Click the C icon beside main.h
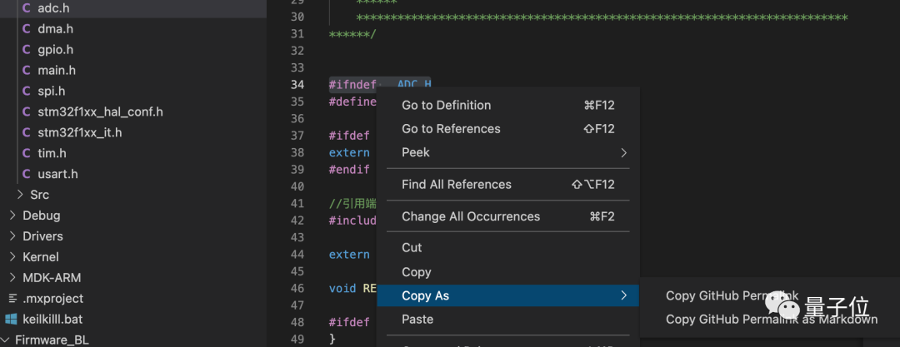 (26, 70)
